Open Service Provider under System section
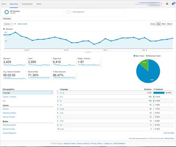The width and height of the screenshot is (176, 147). point(9,117)
